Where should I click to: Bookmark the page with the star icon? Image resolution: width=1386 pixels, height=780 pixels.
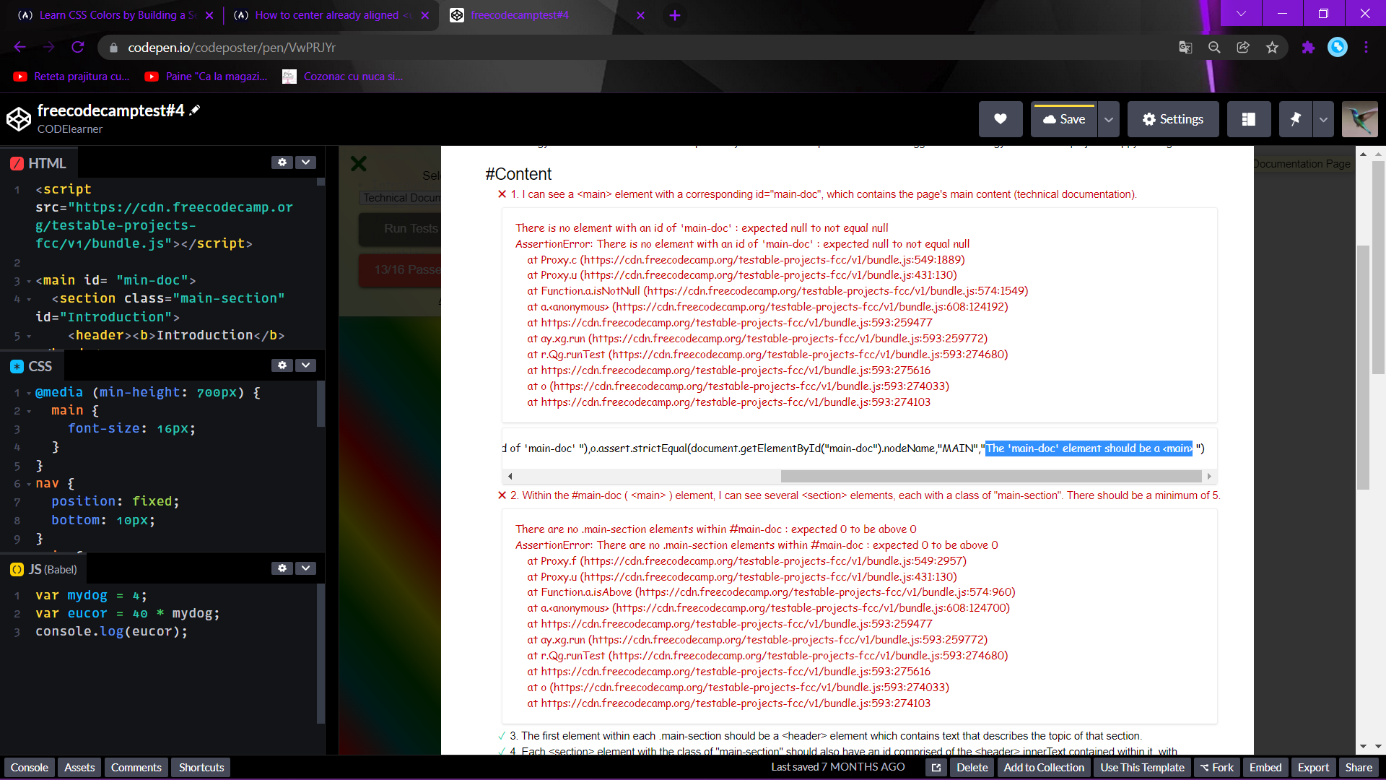[1273, 47]
